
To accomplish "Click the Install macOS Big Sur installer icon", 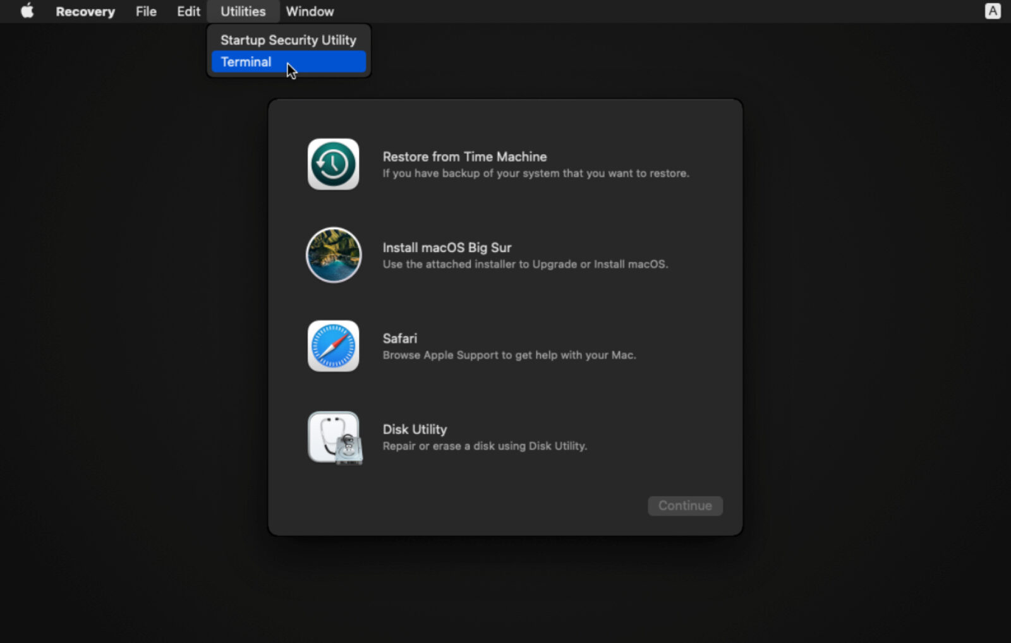I will [333, 255].
